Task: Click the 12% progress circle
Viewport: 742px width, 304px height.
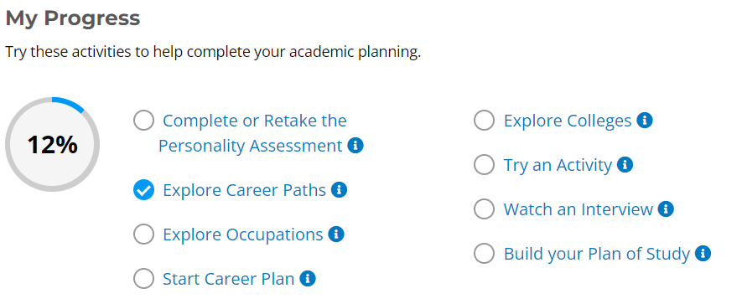Action: [52, 144]
